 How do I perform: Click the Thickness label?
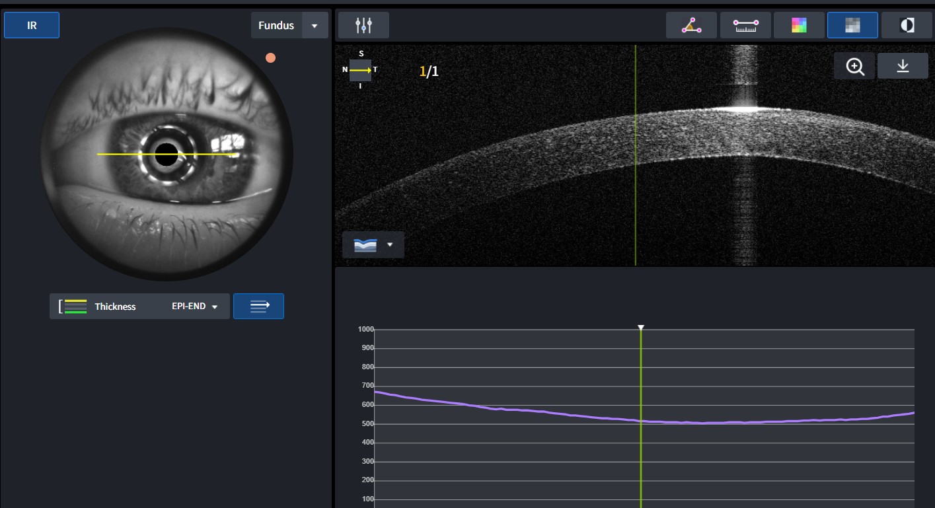[x=115, y=307]
